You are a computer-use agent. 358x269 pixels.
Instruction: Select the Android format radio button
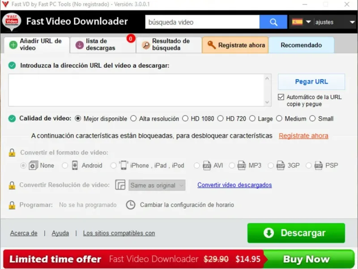tap(65, 165)
